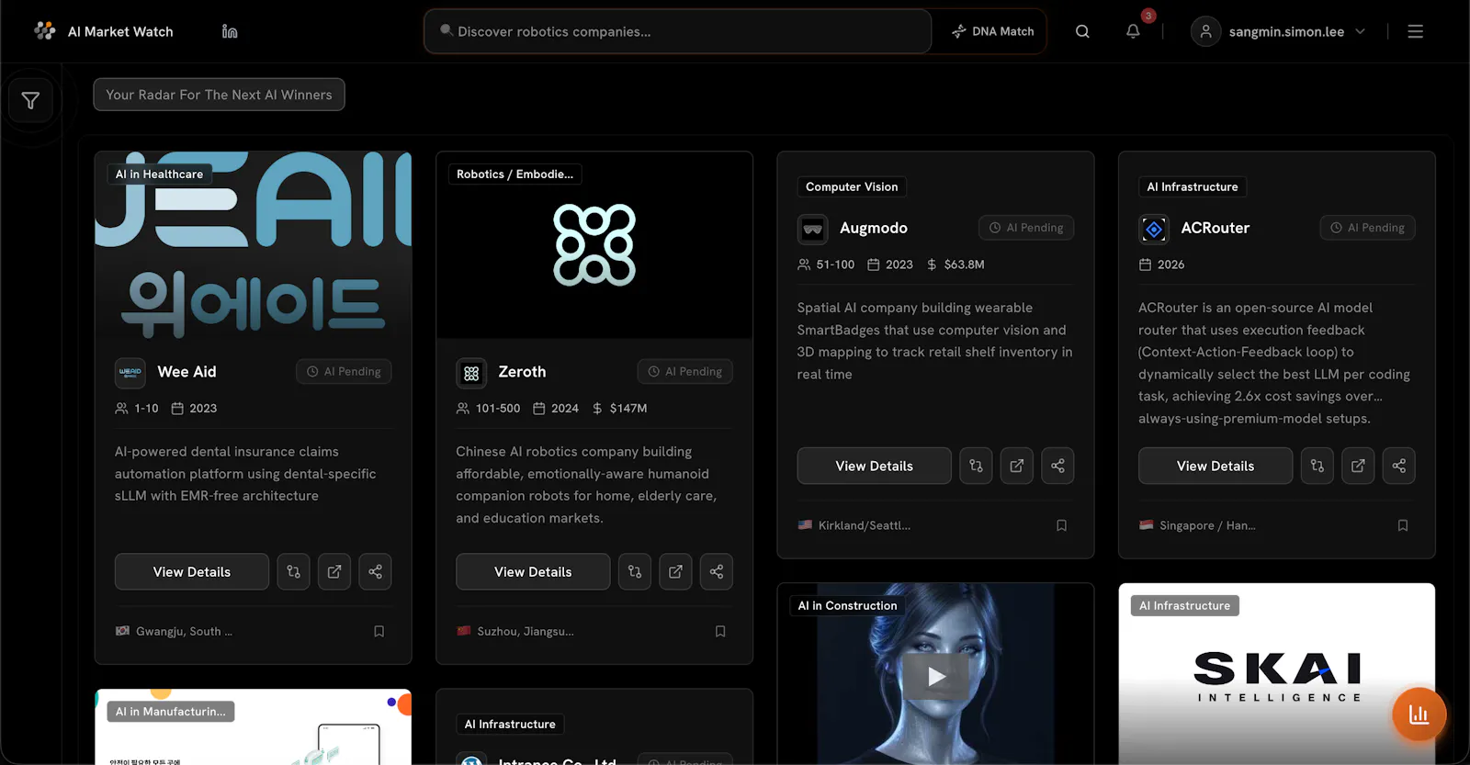View Details for Zeroth
The height and width of the screenshot is (765, 1470).
pyautogui.click(x=533, y=571)
